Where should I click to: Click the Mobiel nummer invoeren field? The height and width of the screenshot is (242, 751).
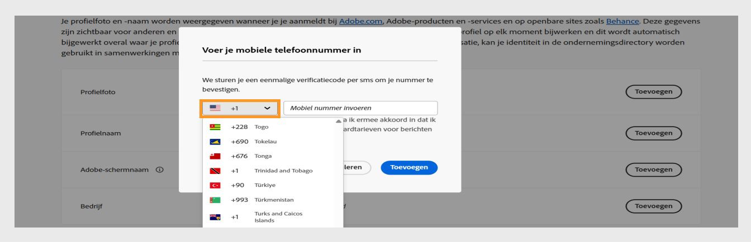click(x=360, y=108)
